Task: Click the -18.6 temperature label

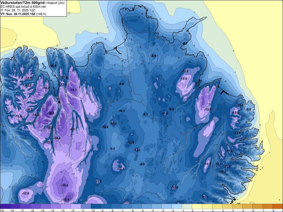Action: click(51, 113)
